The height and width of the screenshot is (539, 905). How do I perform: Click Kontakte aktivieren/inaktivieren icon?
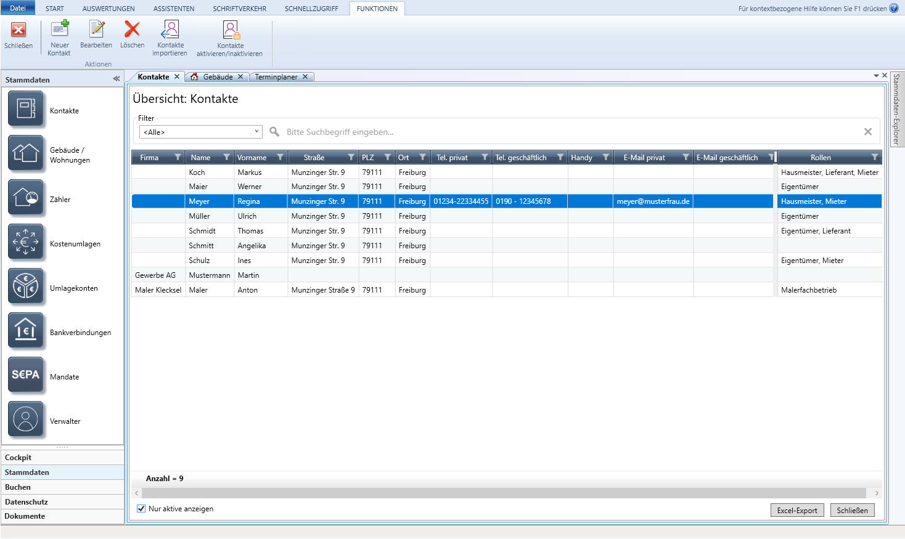(x=230, y=30)
